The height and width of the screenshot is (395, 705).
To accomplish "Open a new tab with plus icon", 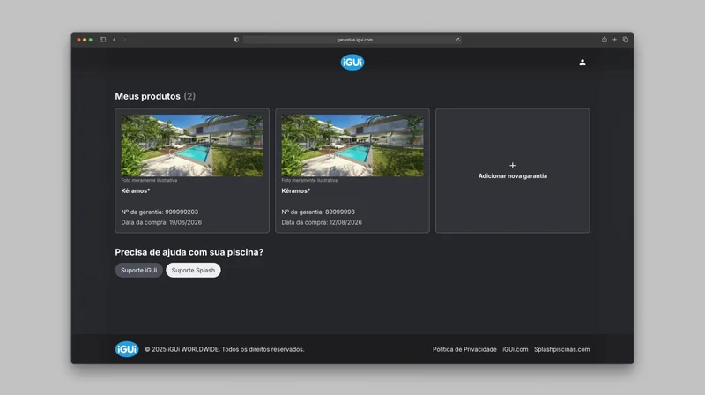I will [614, 40].
